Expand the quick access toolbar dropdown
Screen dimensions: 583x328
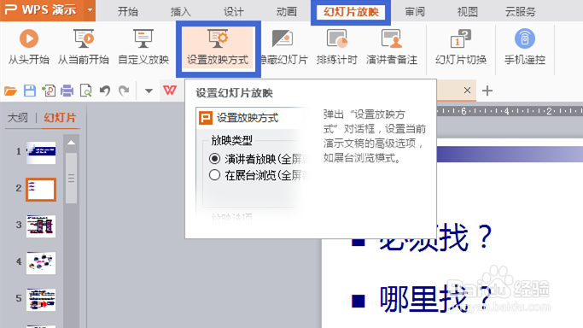pos(149,91)
